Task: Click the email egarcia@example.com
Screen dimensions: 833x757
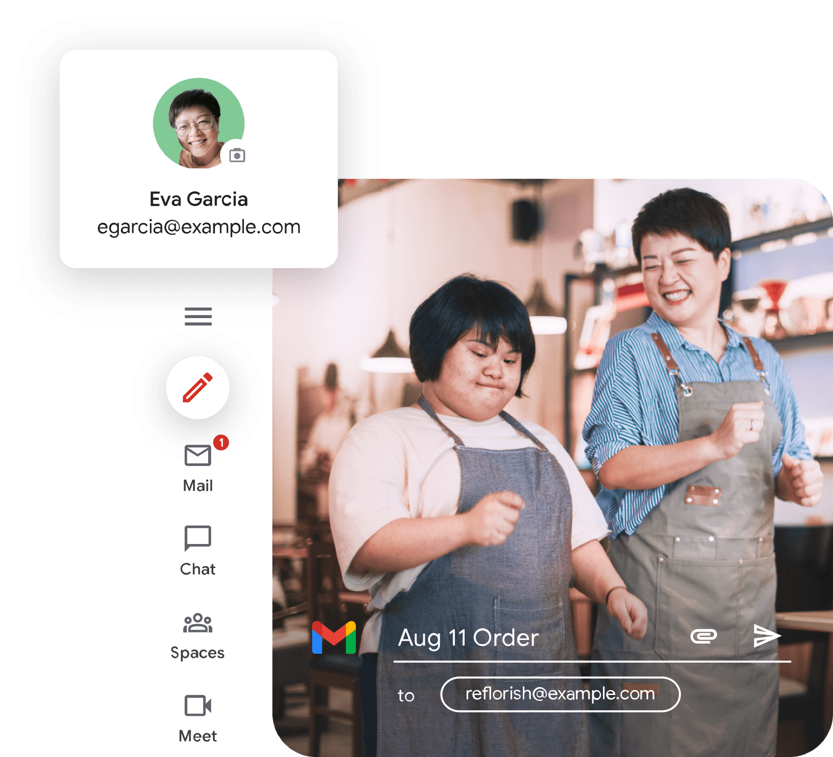Action: (x=199, y=227)
